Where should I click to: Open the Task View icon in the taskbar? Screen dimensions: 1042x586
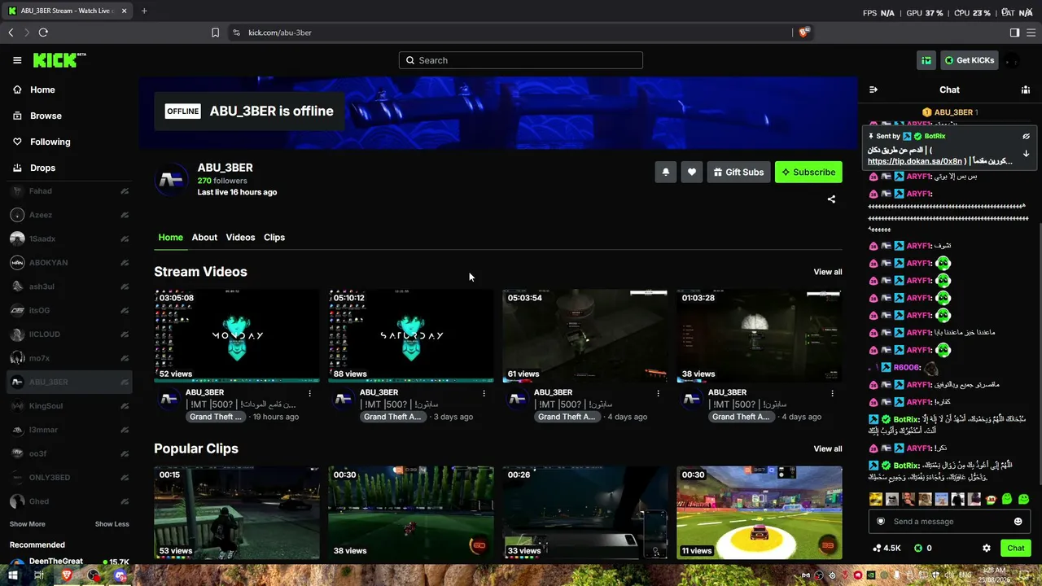(x=39, y=575)
